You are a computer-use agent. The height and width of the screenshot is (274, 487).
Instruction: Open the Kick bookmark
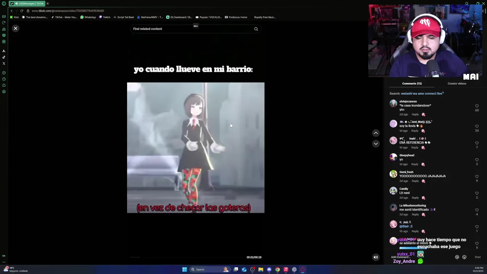point(14,17)
